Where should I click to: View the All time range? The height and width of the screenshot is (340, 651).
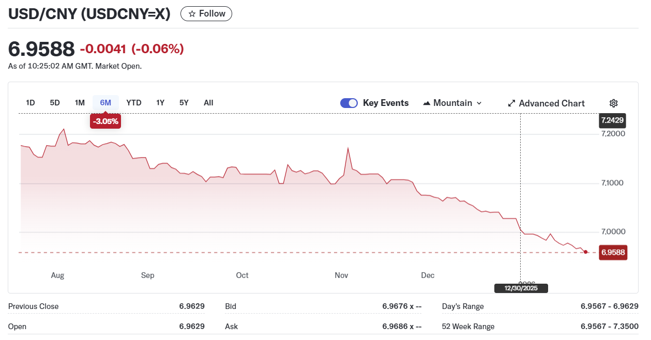[208, 103]
